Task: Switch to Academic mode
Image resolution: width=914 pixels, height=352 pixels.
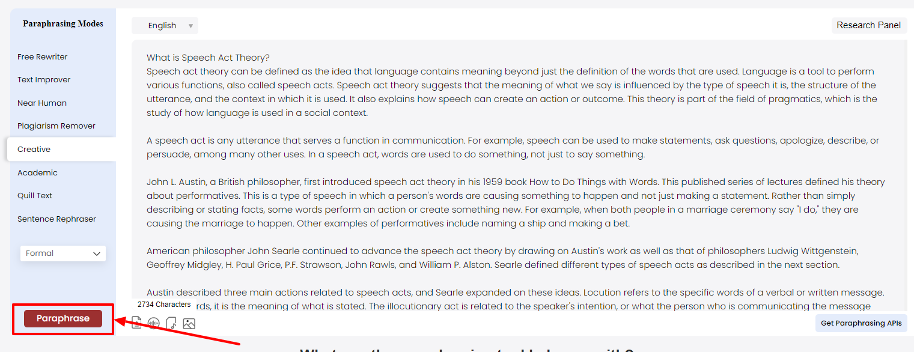Action: click(37, 173)
